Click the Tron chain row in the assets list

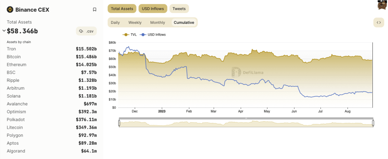(x=52, y=49)
